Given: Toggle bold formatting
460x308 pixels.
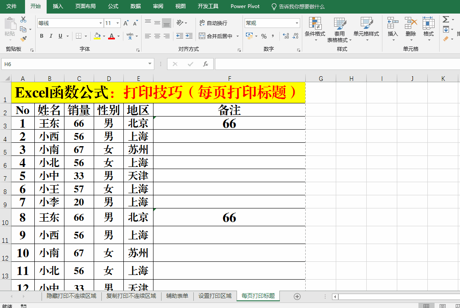Looking at the screenshot, I should [42, 36].
